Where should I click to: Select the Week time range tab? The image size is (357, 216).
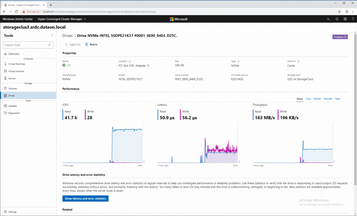pyautogui.click(x=317, y=99)
